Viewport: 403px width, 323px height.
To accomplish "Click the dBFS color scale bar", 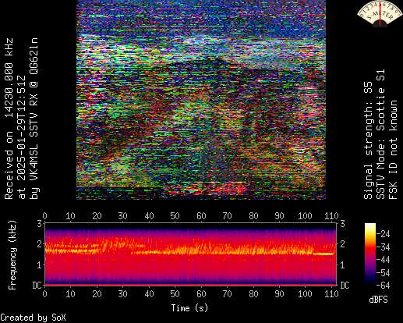I will click(x=370, y=254).
